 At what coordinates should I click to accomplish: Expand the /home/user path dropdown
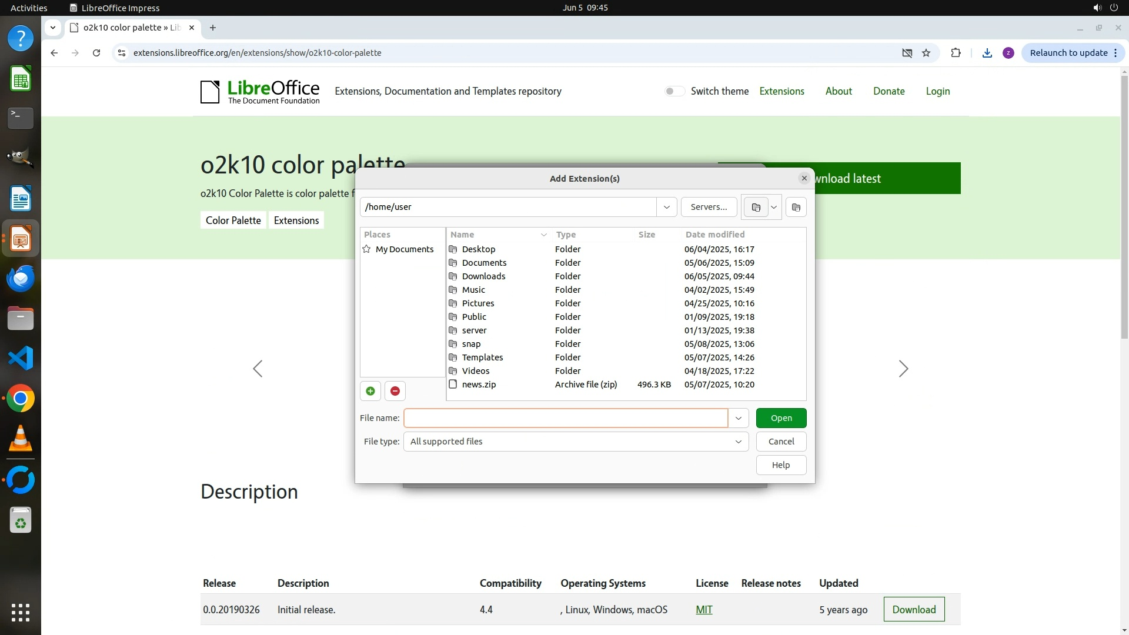pyautogui.click(x=666, y=207)
